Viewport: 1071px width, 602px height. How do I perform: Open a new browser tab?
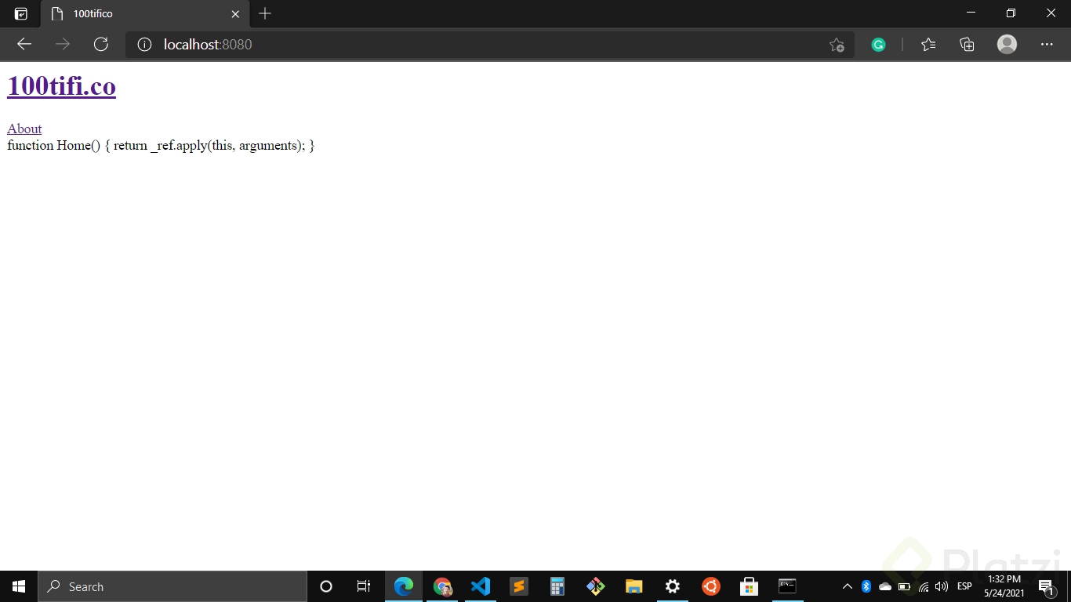click(x=265, y=13)
